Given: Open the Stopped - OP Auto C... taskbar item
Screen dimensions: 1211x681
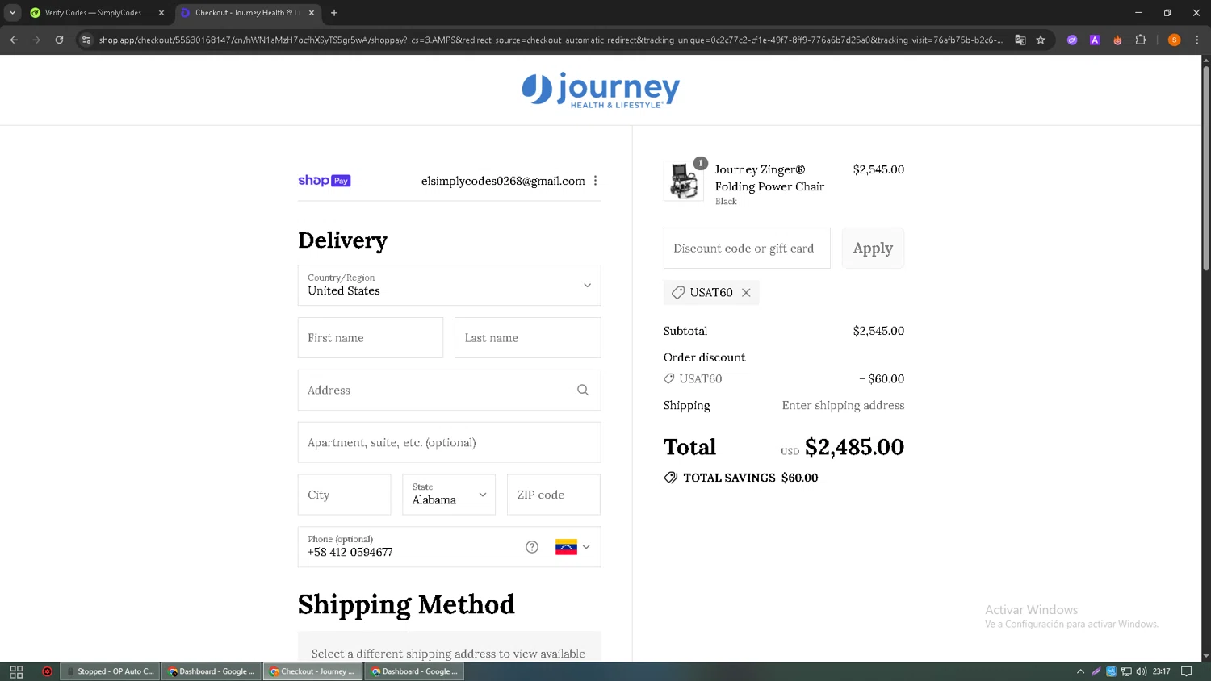Looking at the screenshot, I should (110, 671).
